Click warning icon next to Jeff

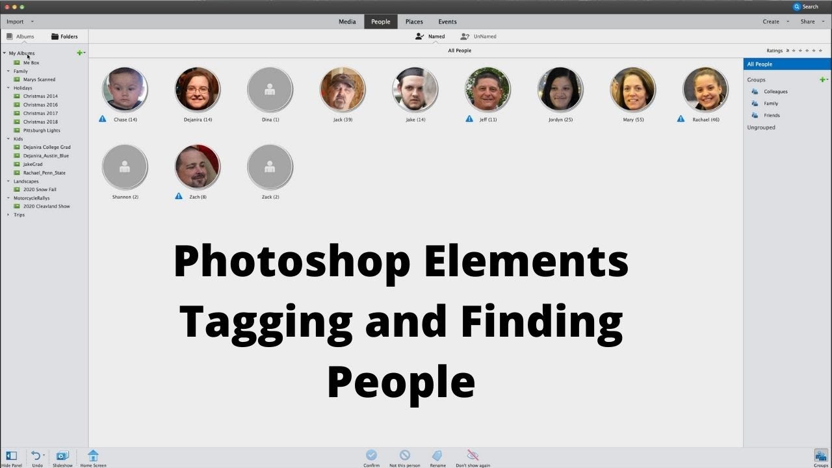click(x=469, y=119)
